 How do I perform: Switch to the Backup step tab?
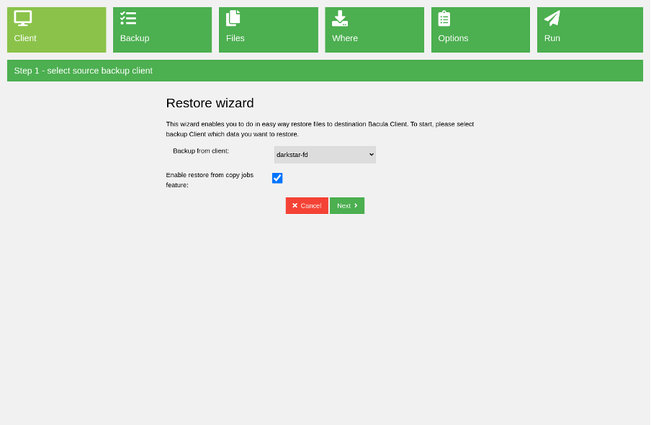point(162,30)
